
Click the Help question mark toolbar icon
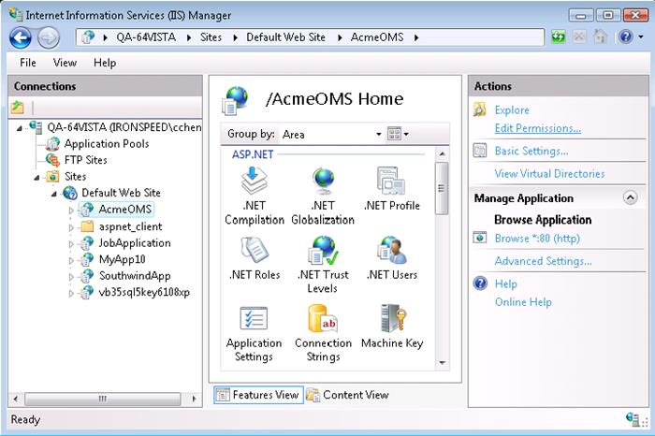[626, 36]
